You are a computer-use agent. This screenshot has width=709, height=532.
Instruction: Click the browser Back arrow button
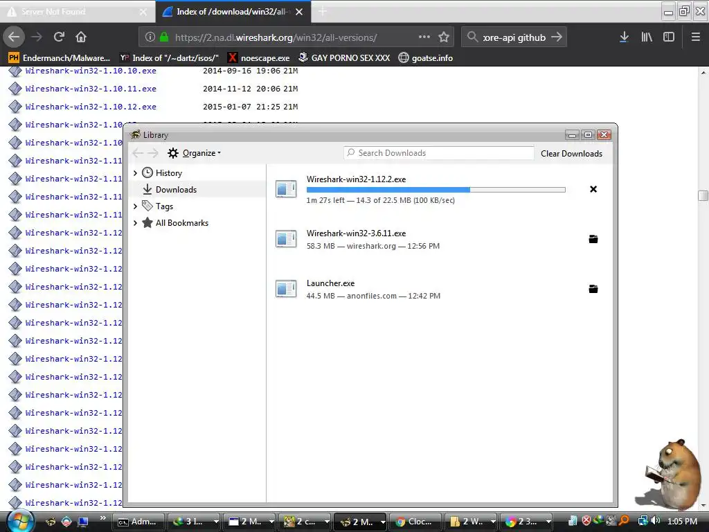(14, 37)
